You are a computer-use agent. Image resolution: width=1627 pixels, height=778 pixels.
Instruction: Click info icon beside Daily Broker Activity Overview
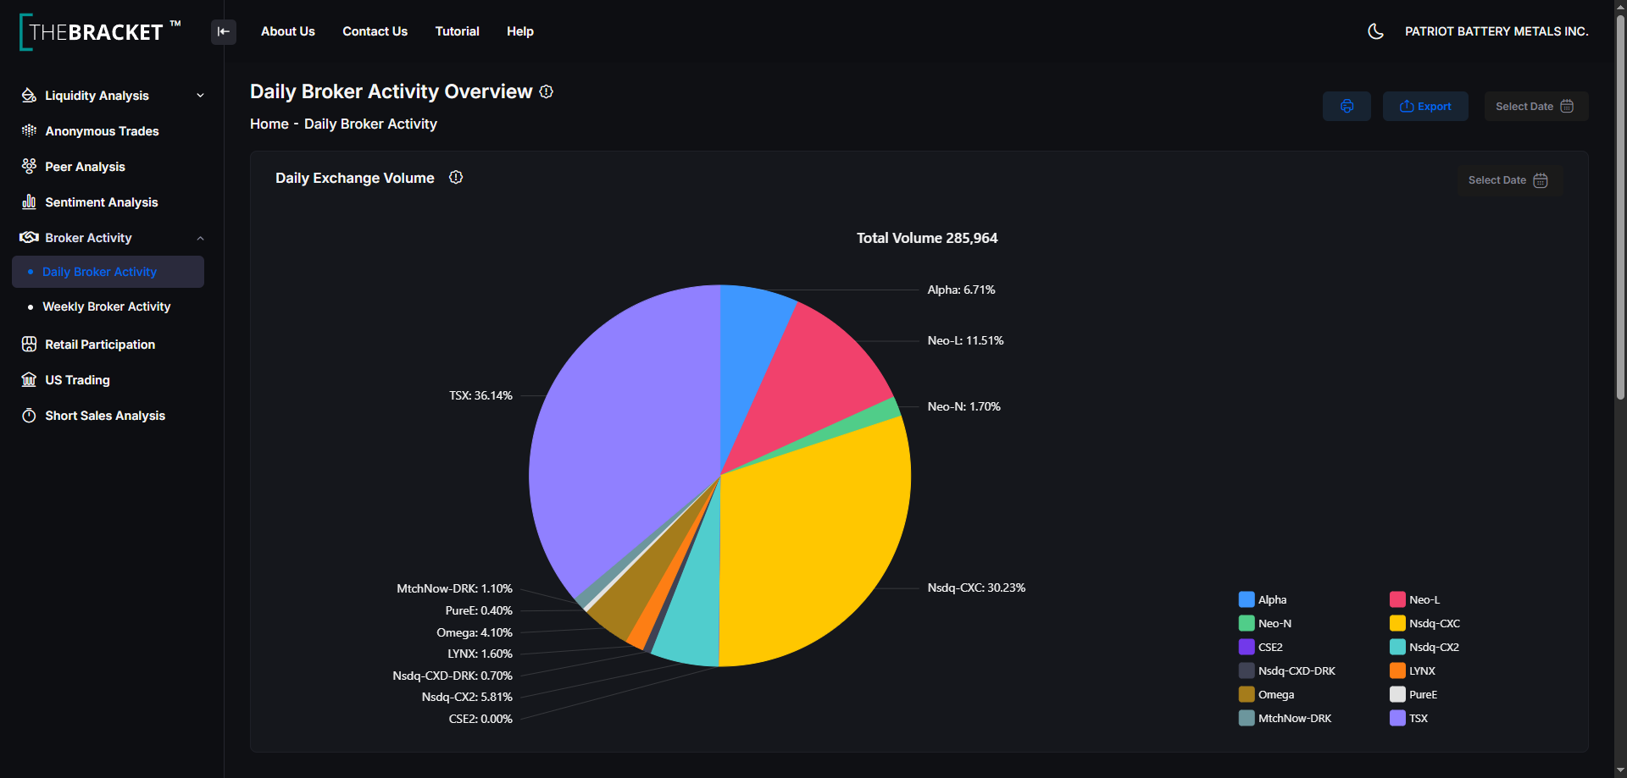pos(547,91)
